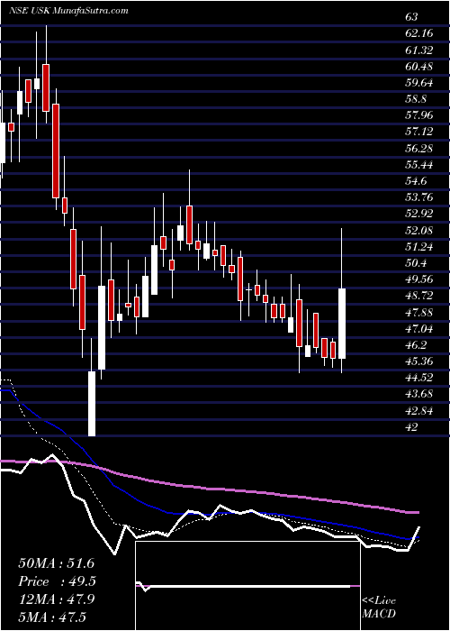Click the 54.6 price axis label
This screenshot has width=450, height=631.
tap(417, 181)
